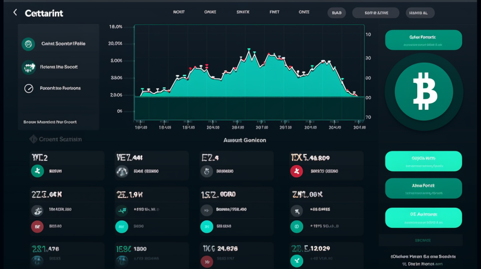Click the green coin icon in WE2 card
Viewport: 481px width, 269px height.
tap(37, 171)
